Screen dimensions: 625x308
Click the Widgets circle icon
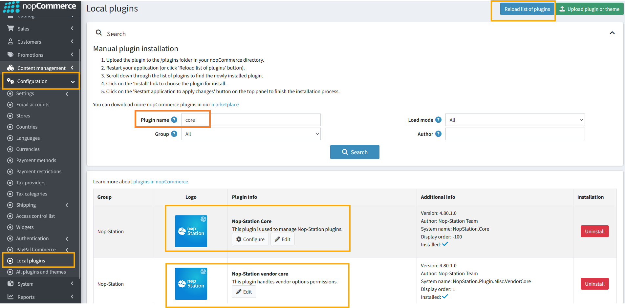pos(10,227)
